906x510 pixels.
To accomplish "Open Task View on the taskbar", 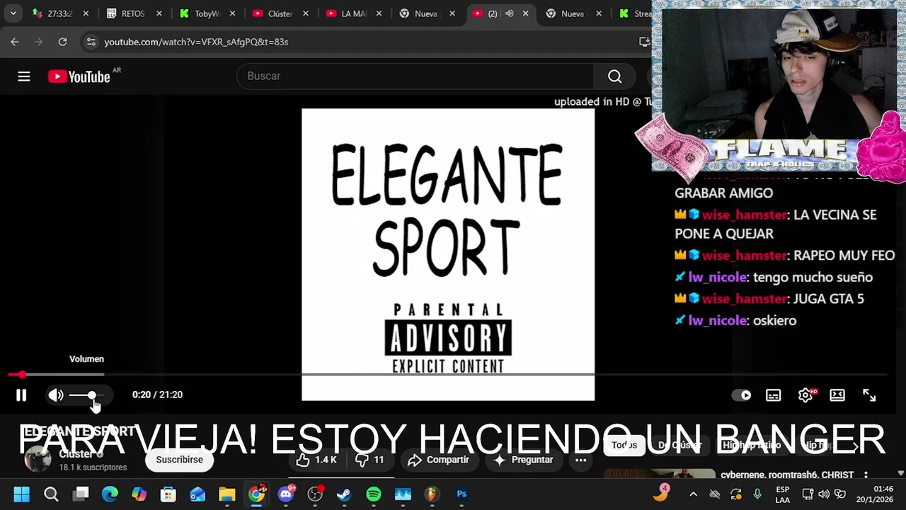I will coord(81,494).
